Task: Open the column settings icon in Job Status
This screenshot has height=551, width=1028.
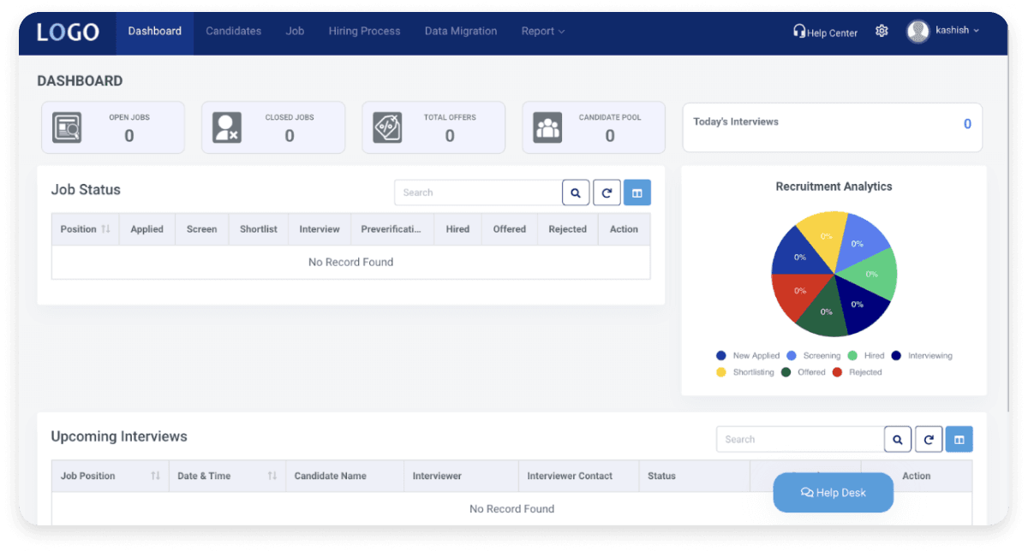Action: pyautogui.click(x=637, y=192)
